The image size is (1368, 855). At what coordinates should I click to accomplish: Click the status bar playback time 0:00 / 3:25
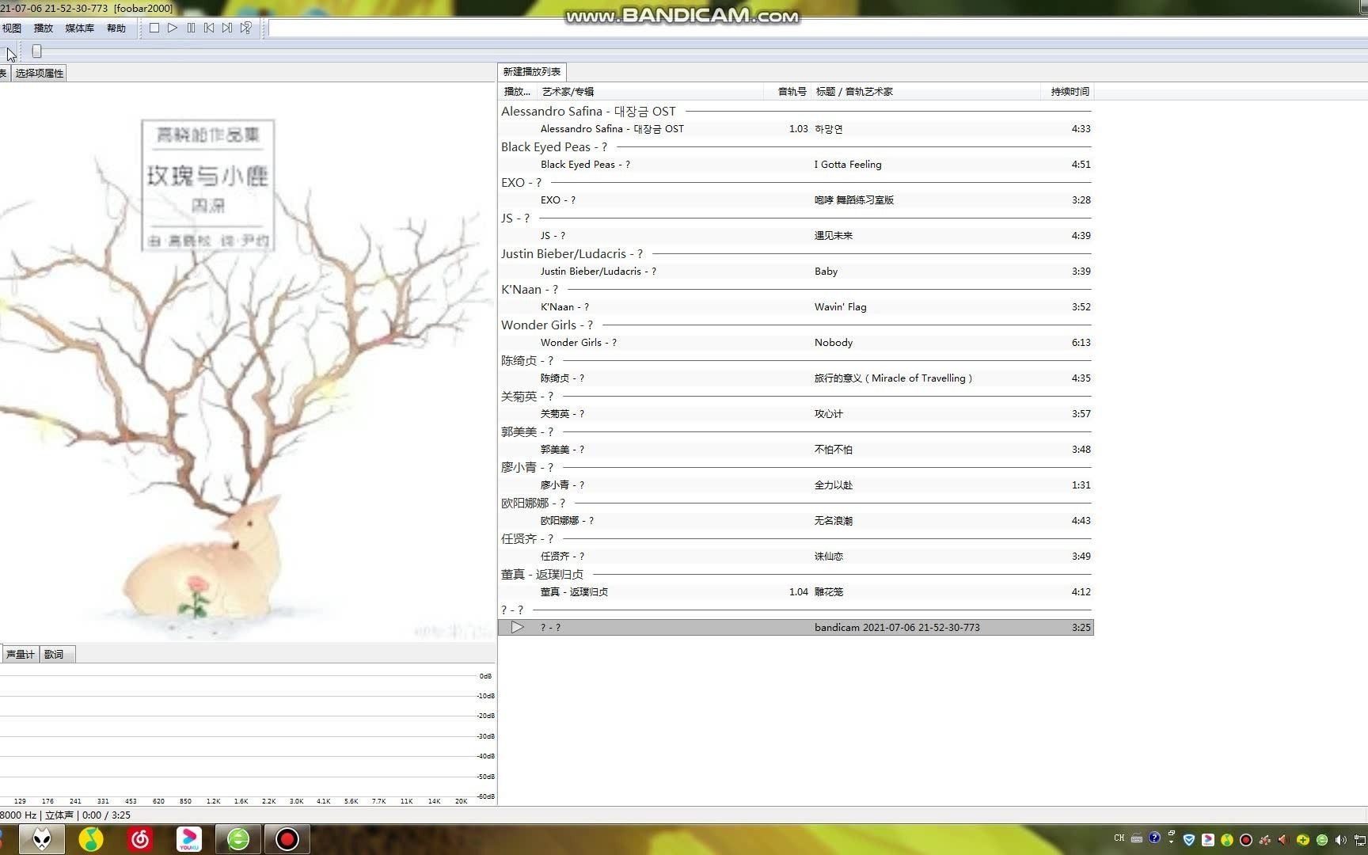pyautogui.click(x=106, y=815)
